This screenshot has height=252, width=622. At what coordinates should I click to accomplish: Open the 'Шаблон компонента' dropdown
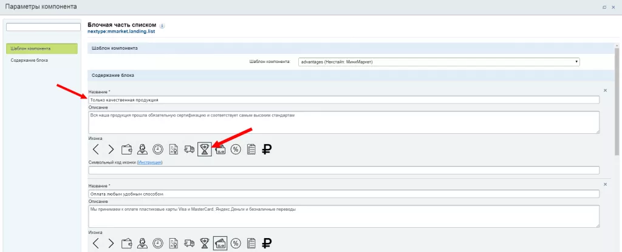pyautogui.click(x=439, y=62)
